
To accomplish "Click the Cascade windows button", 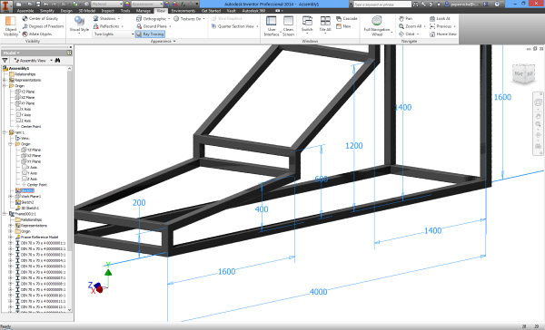I will (x=347, y=18).
